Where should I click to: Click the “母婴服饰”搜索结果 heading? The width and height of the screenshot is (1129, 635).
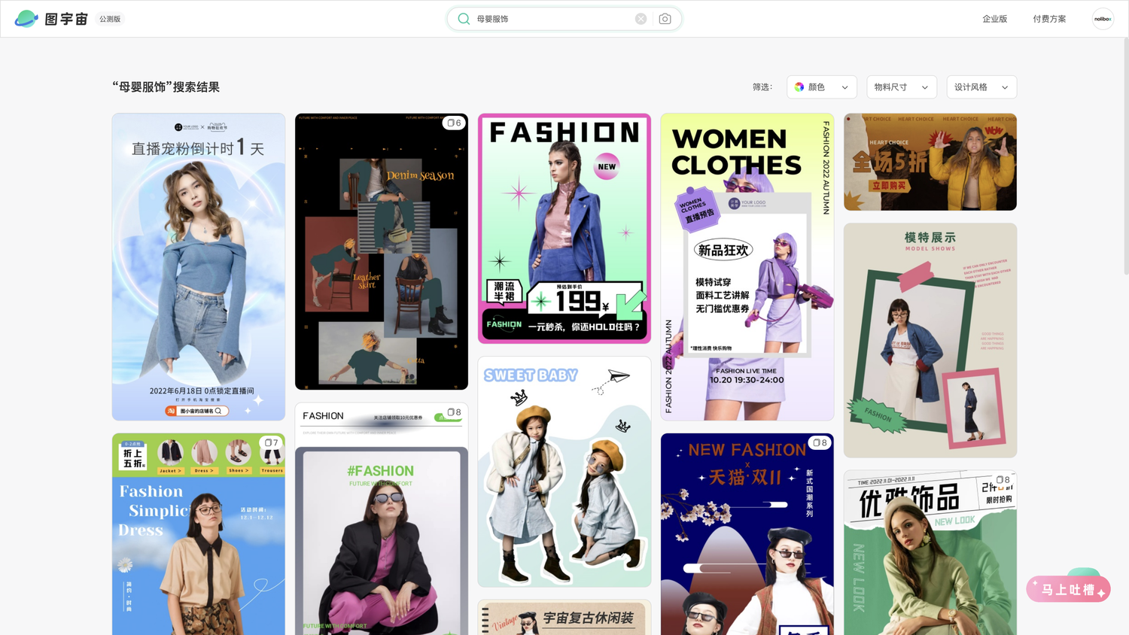(166, 87)
